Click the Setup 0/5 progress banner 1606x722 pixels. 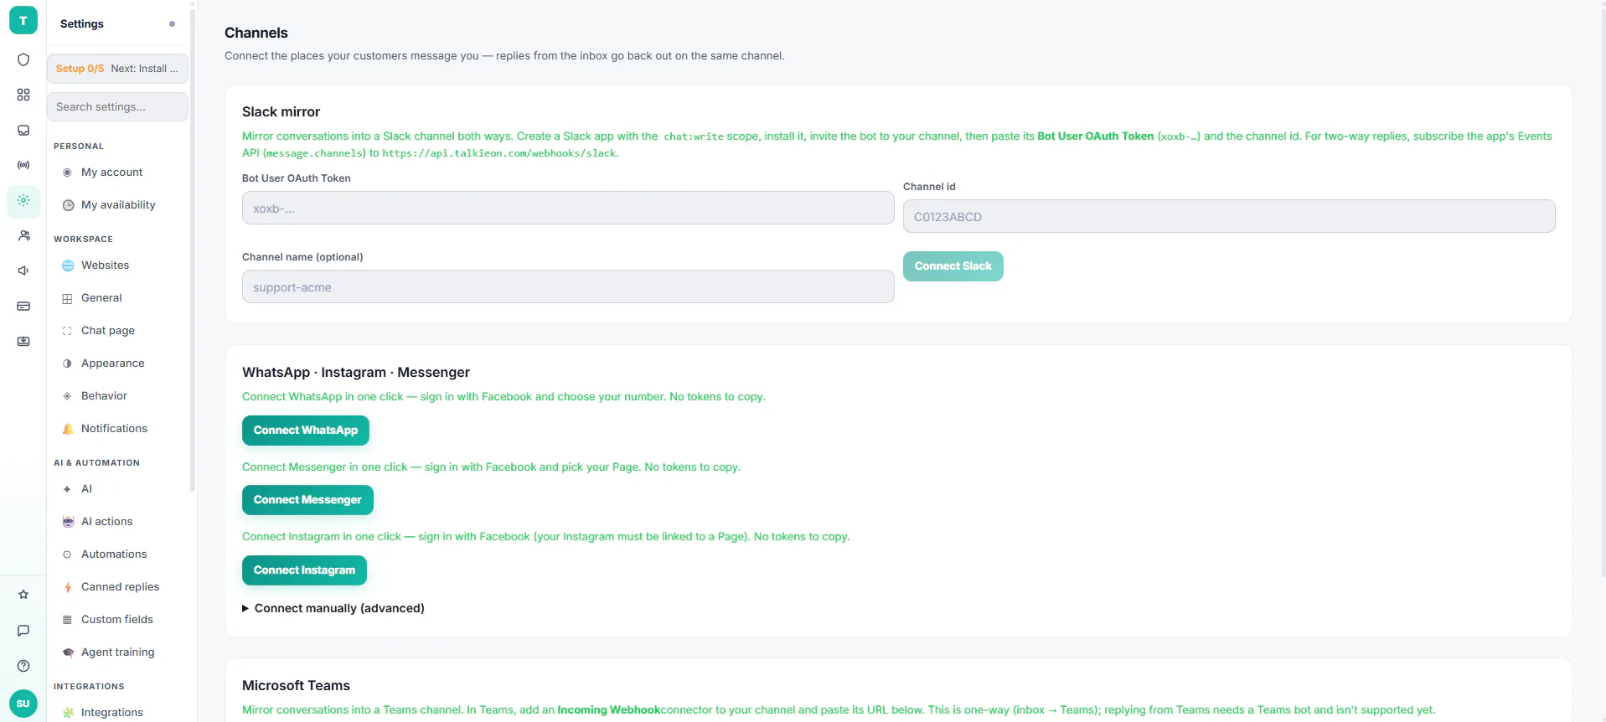click(117, 69)
